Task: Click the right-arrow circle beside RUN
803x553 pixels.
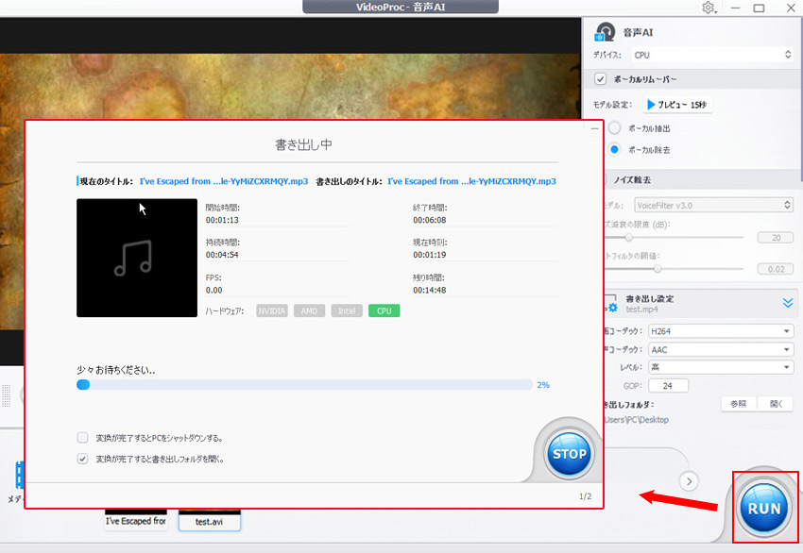Action: pos(690,481)
